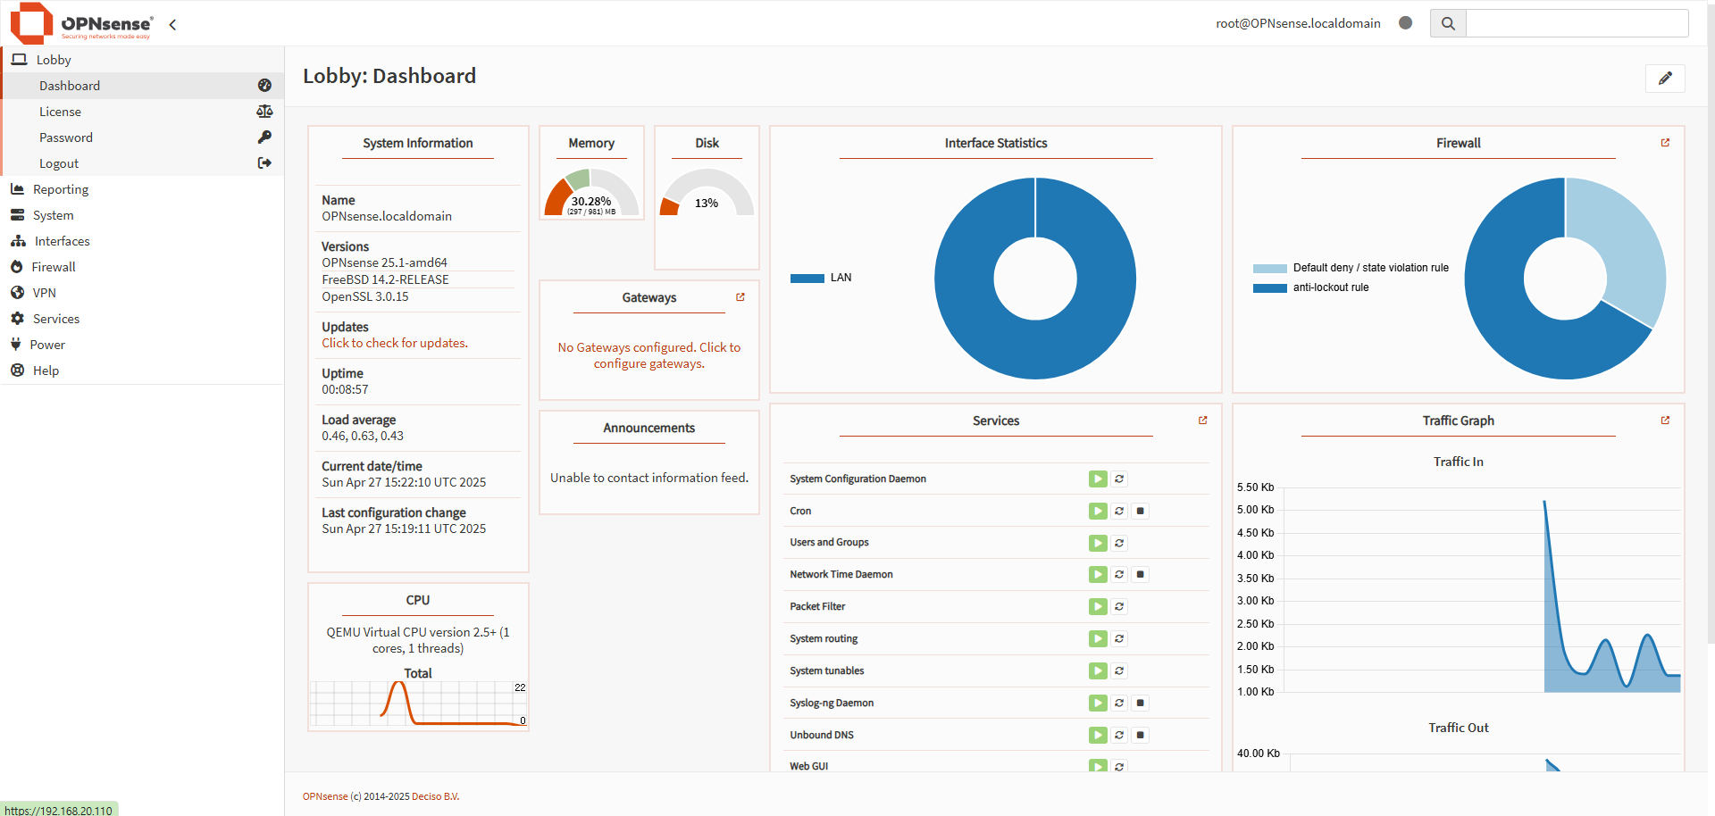
Task: Click the Deciso B.V. footer link
Action: pyautogui.click(x=436, y=796)
